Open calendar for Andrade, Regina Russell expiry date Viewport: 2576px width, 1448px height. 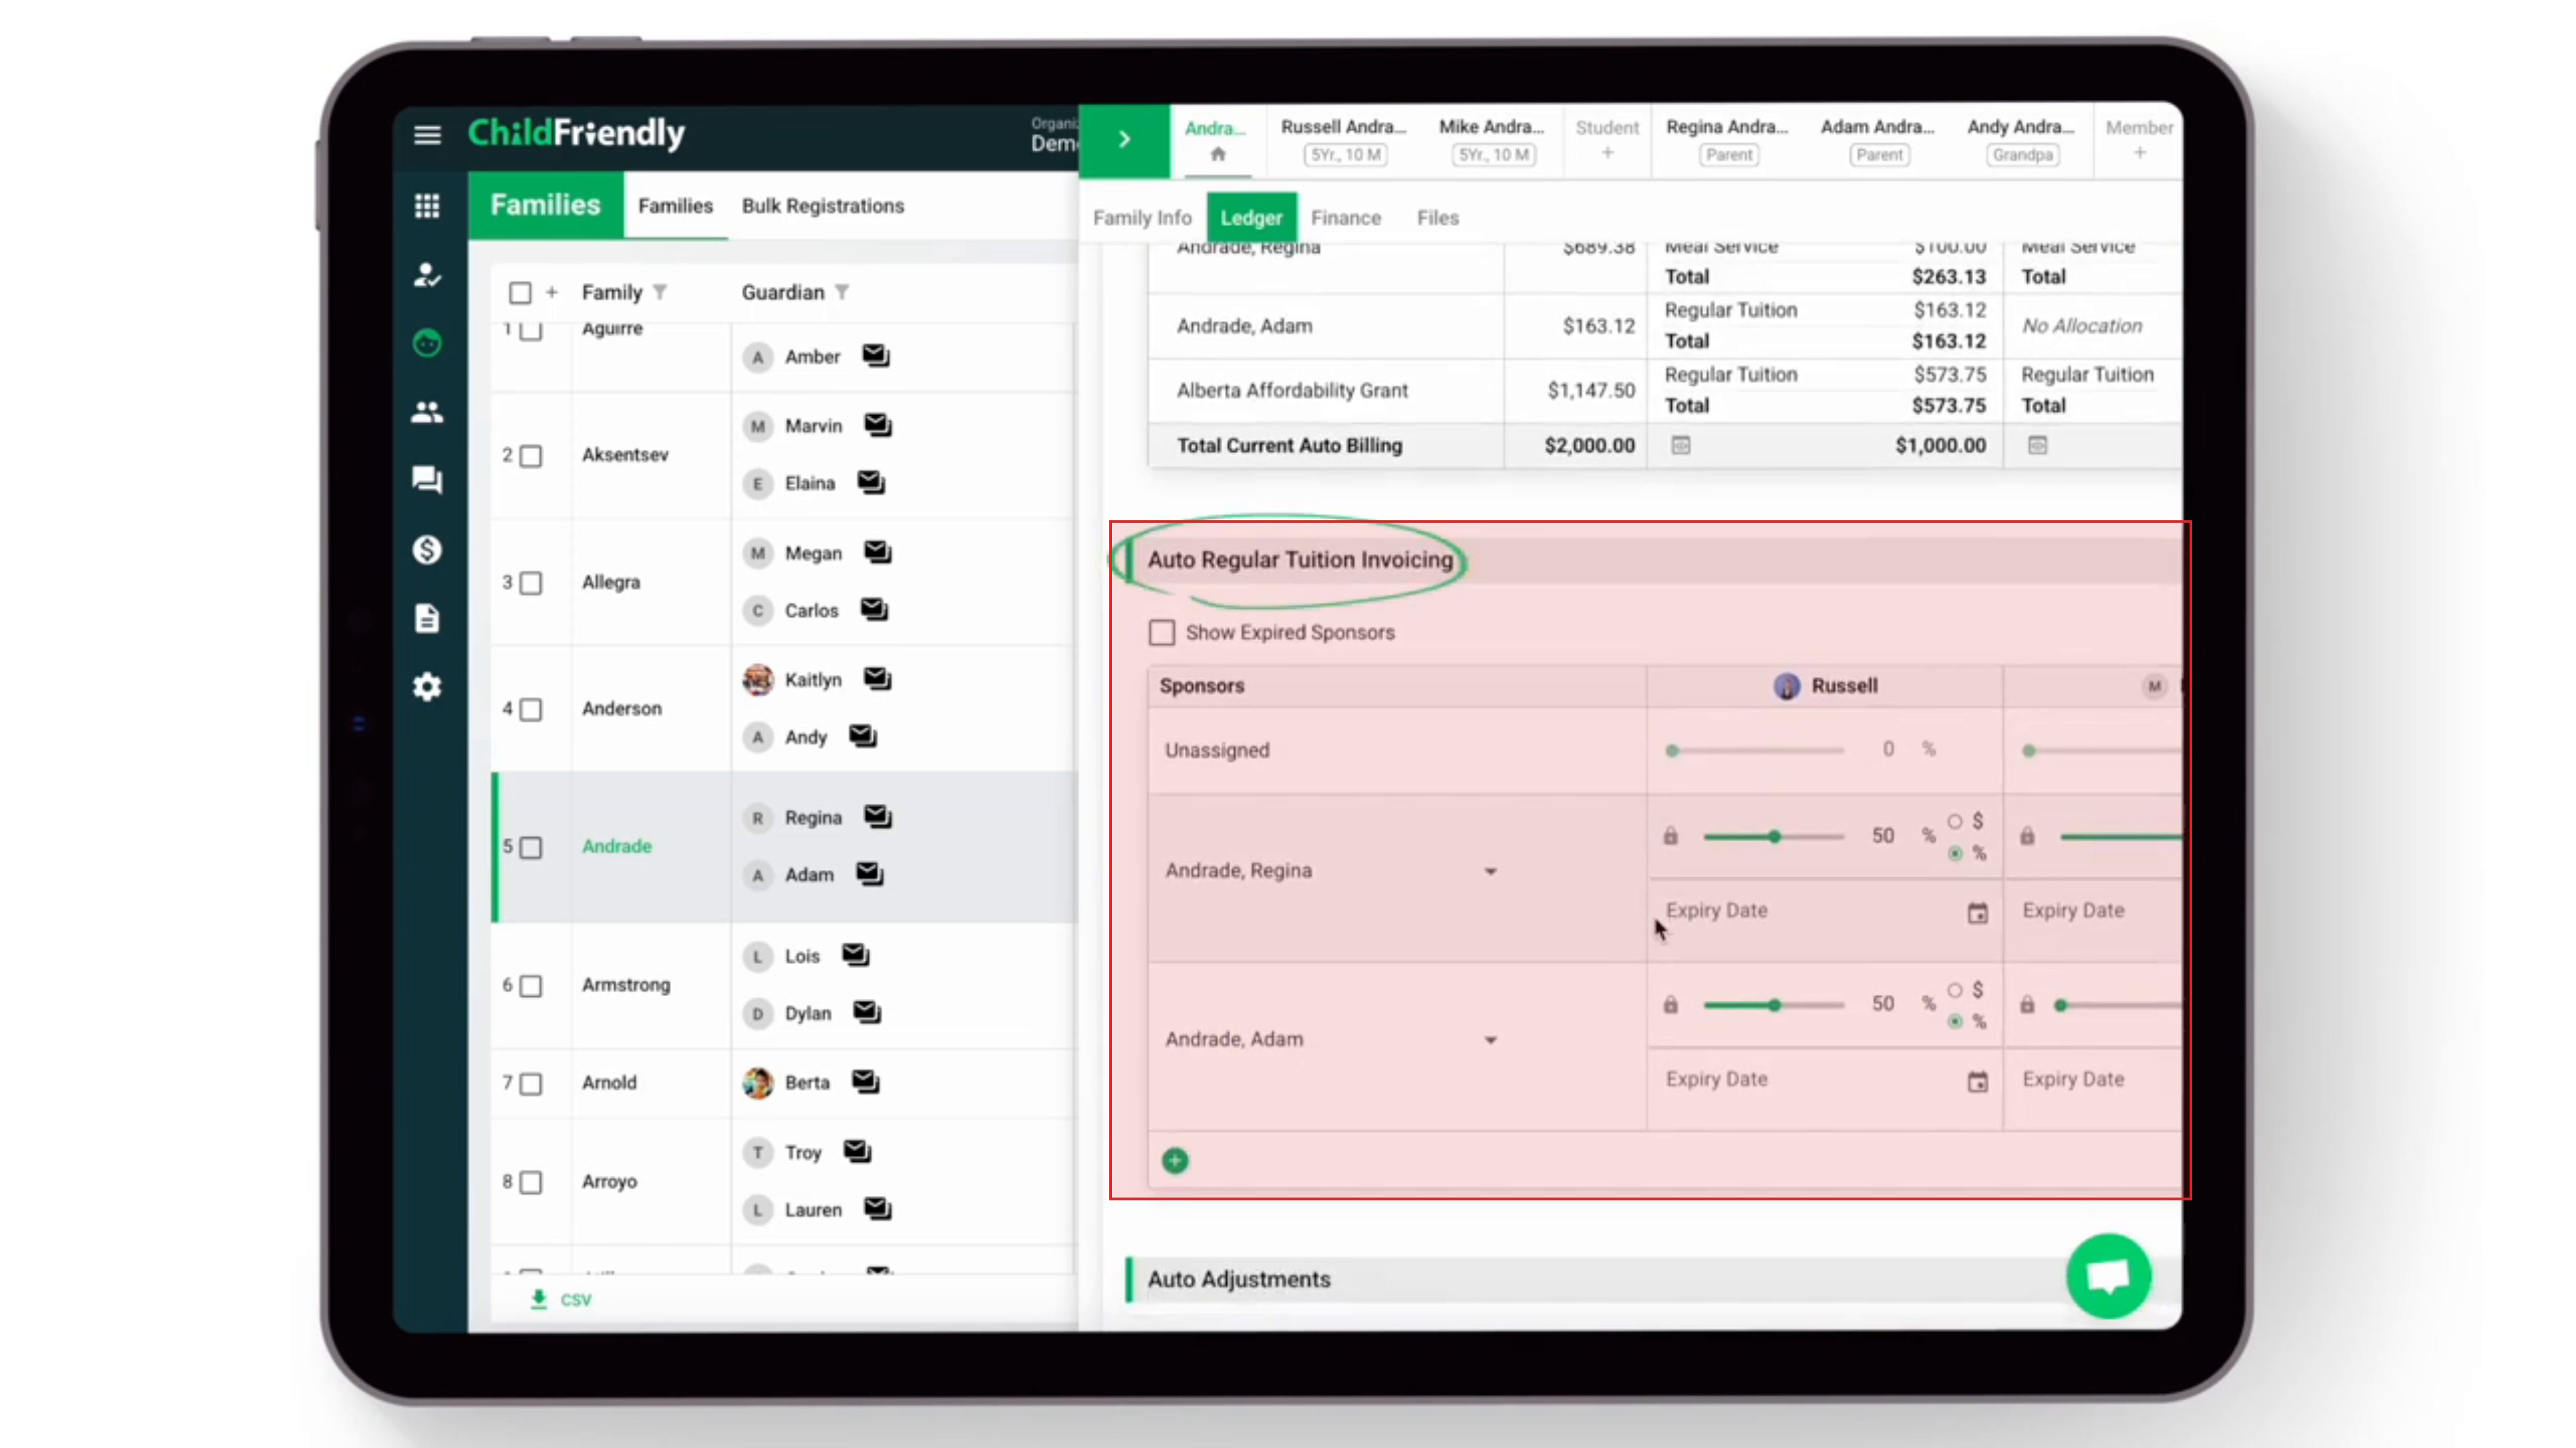1977,912
